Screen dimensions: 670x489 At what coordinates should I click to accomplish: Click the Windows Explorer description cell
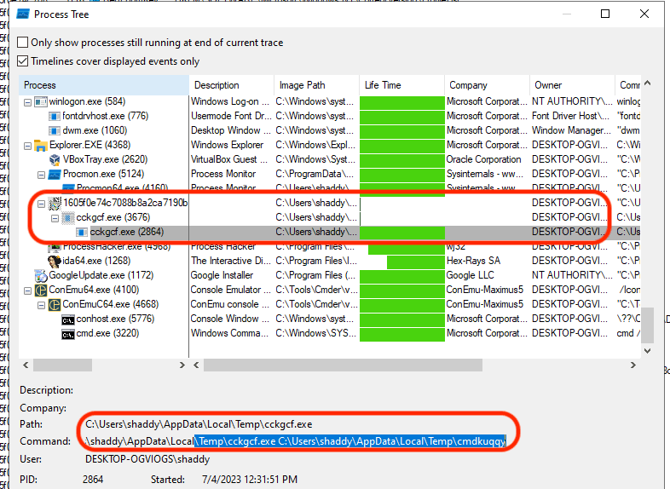pos(227,145)
